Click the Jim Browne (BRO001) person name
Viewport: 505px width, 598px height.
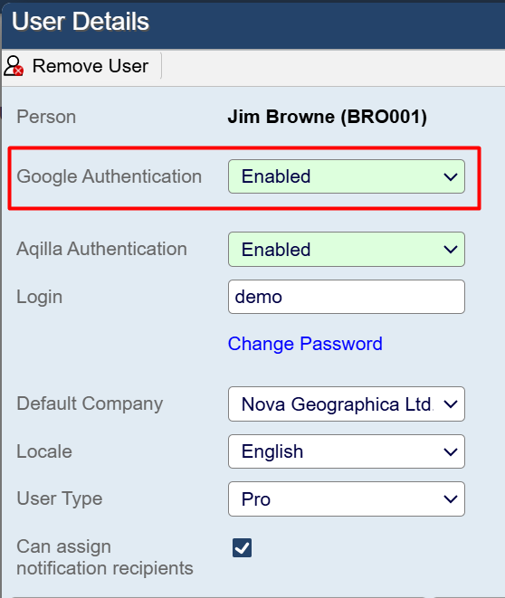coord(328,117)
